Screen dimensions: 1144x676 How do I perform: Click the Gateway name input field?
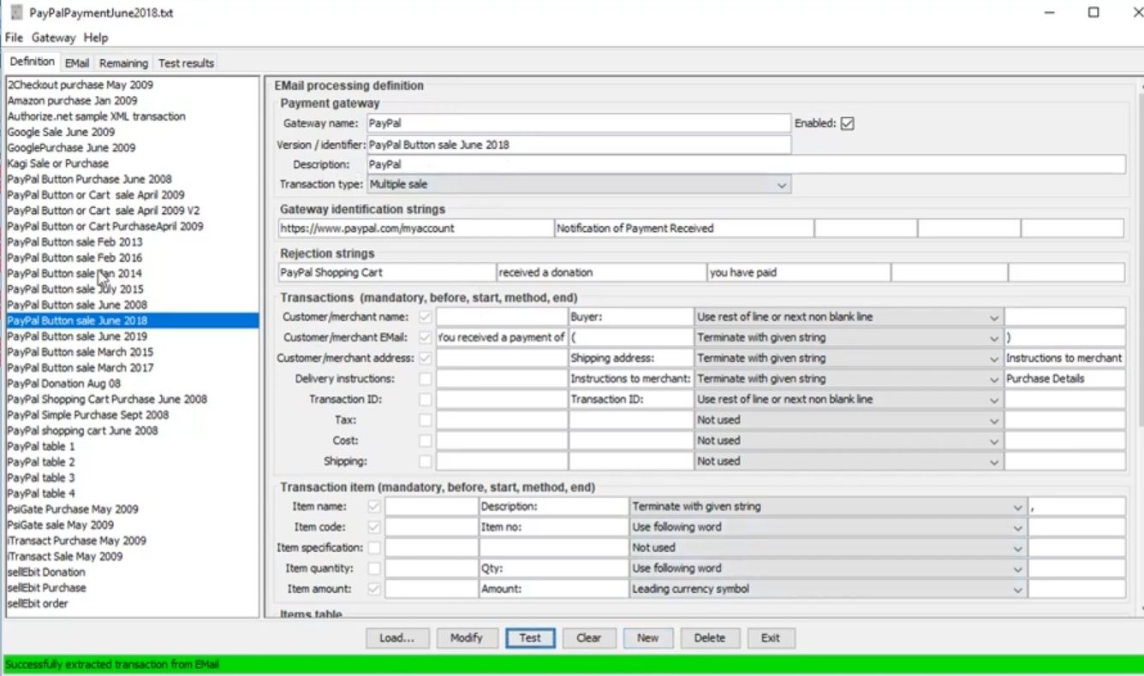579,123
